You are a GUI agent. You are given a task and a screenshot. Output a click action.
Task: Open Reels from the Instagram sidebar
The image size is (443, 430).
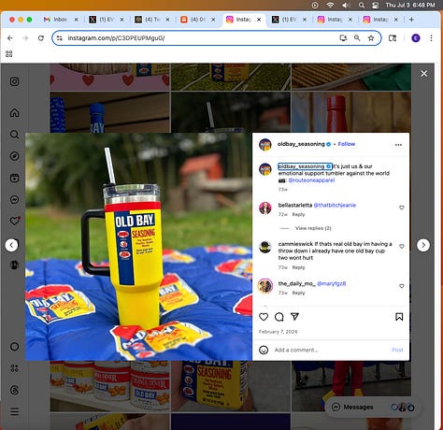[x=14, y=178]
